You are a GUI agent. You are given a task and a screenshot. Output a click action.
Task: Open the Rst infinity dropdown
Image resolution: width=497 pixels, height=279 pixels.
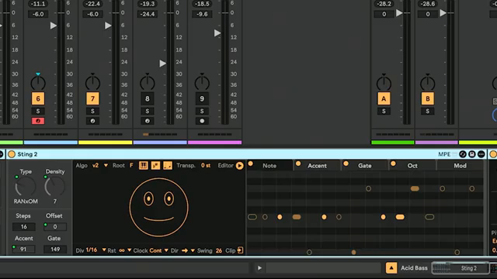click(x=130, y=250)
